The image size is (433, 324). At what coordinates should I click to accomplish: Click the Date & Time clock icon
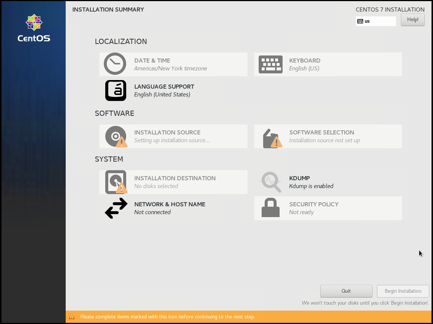pos(115,64)
